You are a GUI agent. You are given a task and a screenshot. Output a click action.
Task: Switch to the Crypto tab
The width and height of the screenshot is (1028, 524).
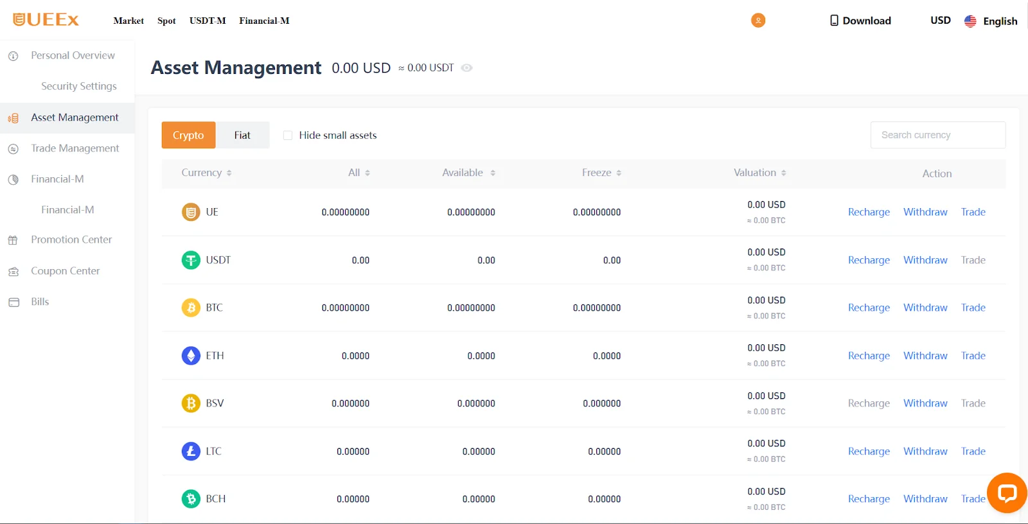click(188, 135)
